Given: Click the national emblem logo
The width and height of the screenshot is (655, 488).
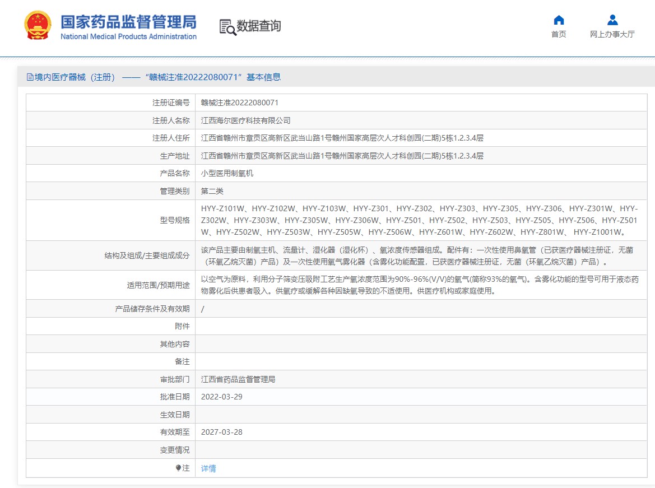Looking at the screenshot, I should click(x=38, y=25).
